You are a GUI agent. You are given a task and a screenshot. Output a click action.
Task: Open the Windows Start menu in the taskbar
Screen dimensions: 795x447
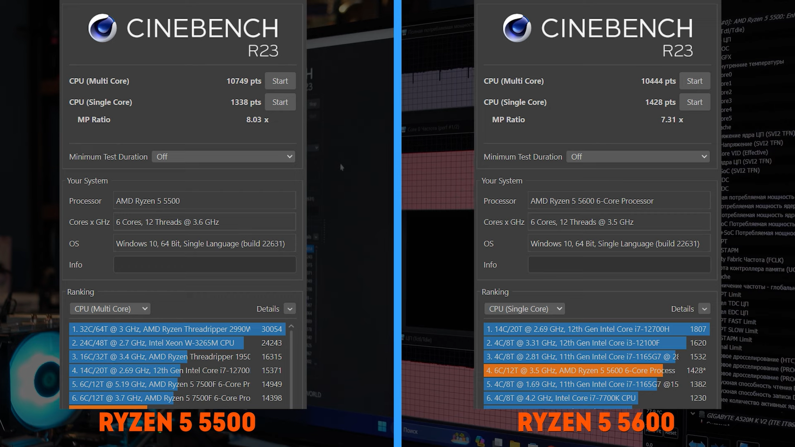[382, 426]
